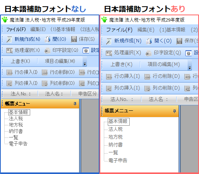Select 法人税 in the left tree menu

16,119
